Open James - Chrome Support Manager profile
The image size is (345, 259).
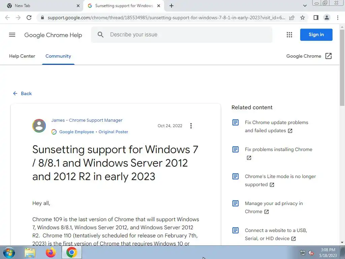pyautogui.click(x=87, y=120)
